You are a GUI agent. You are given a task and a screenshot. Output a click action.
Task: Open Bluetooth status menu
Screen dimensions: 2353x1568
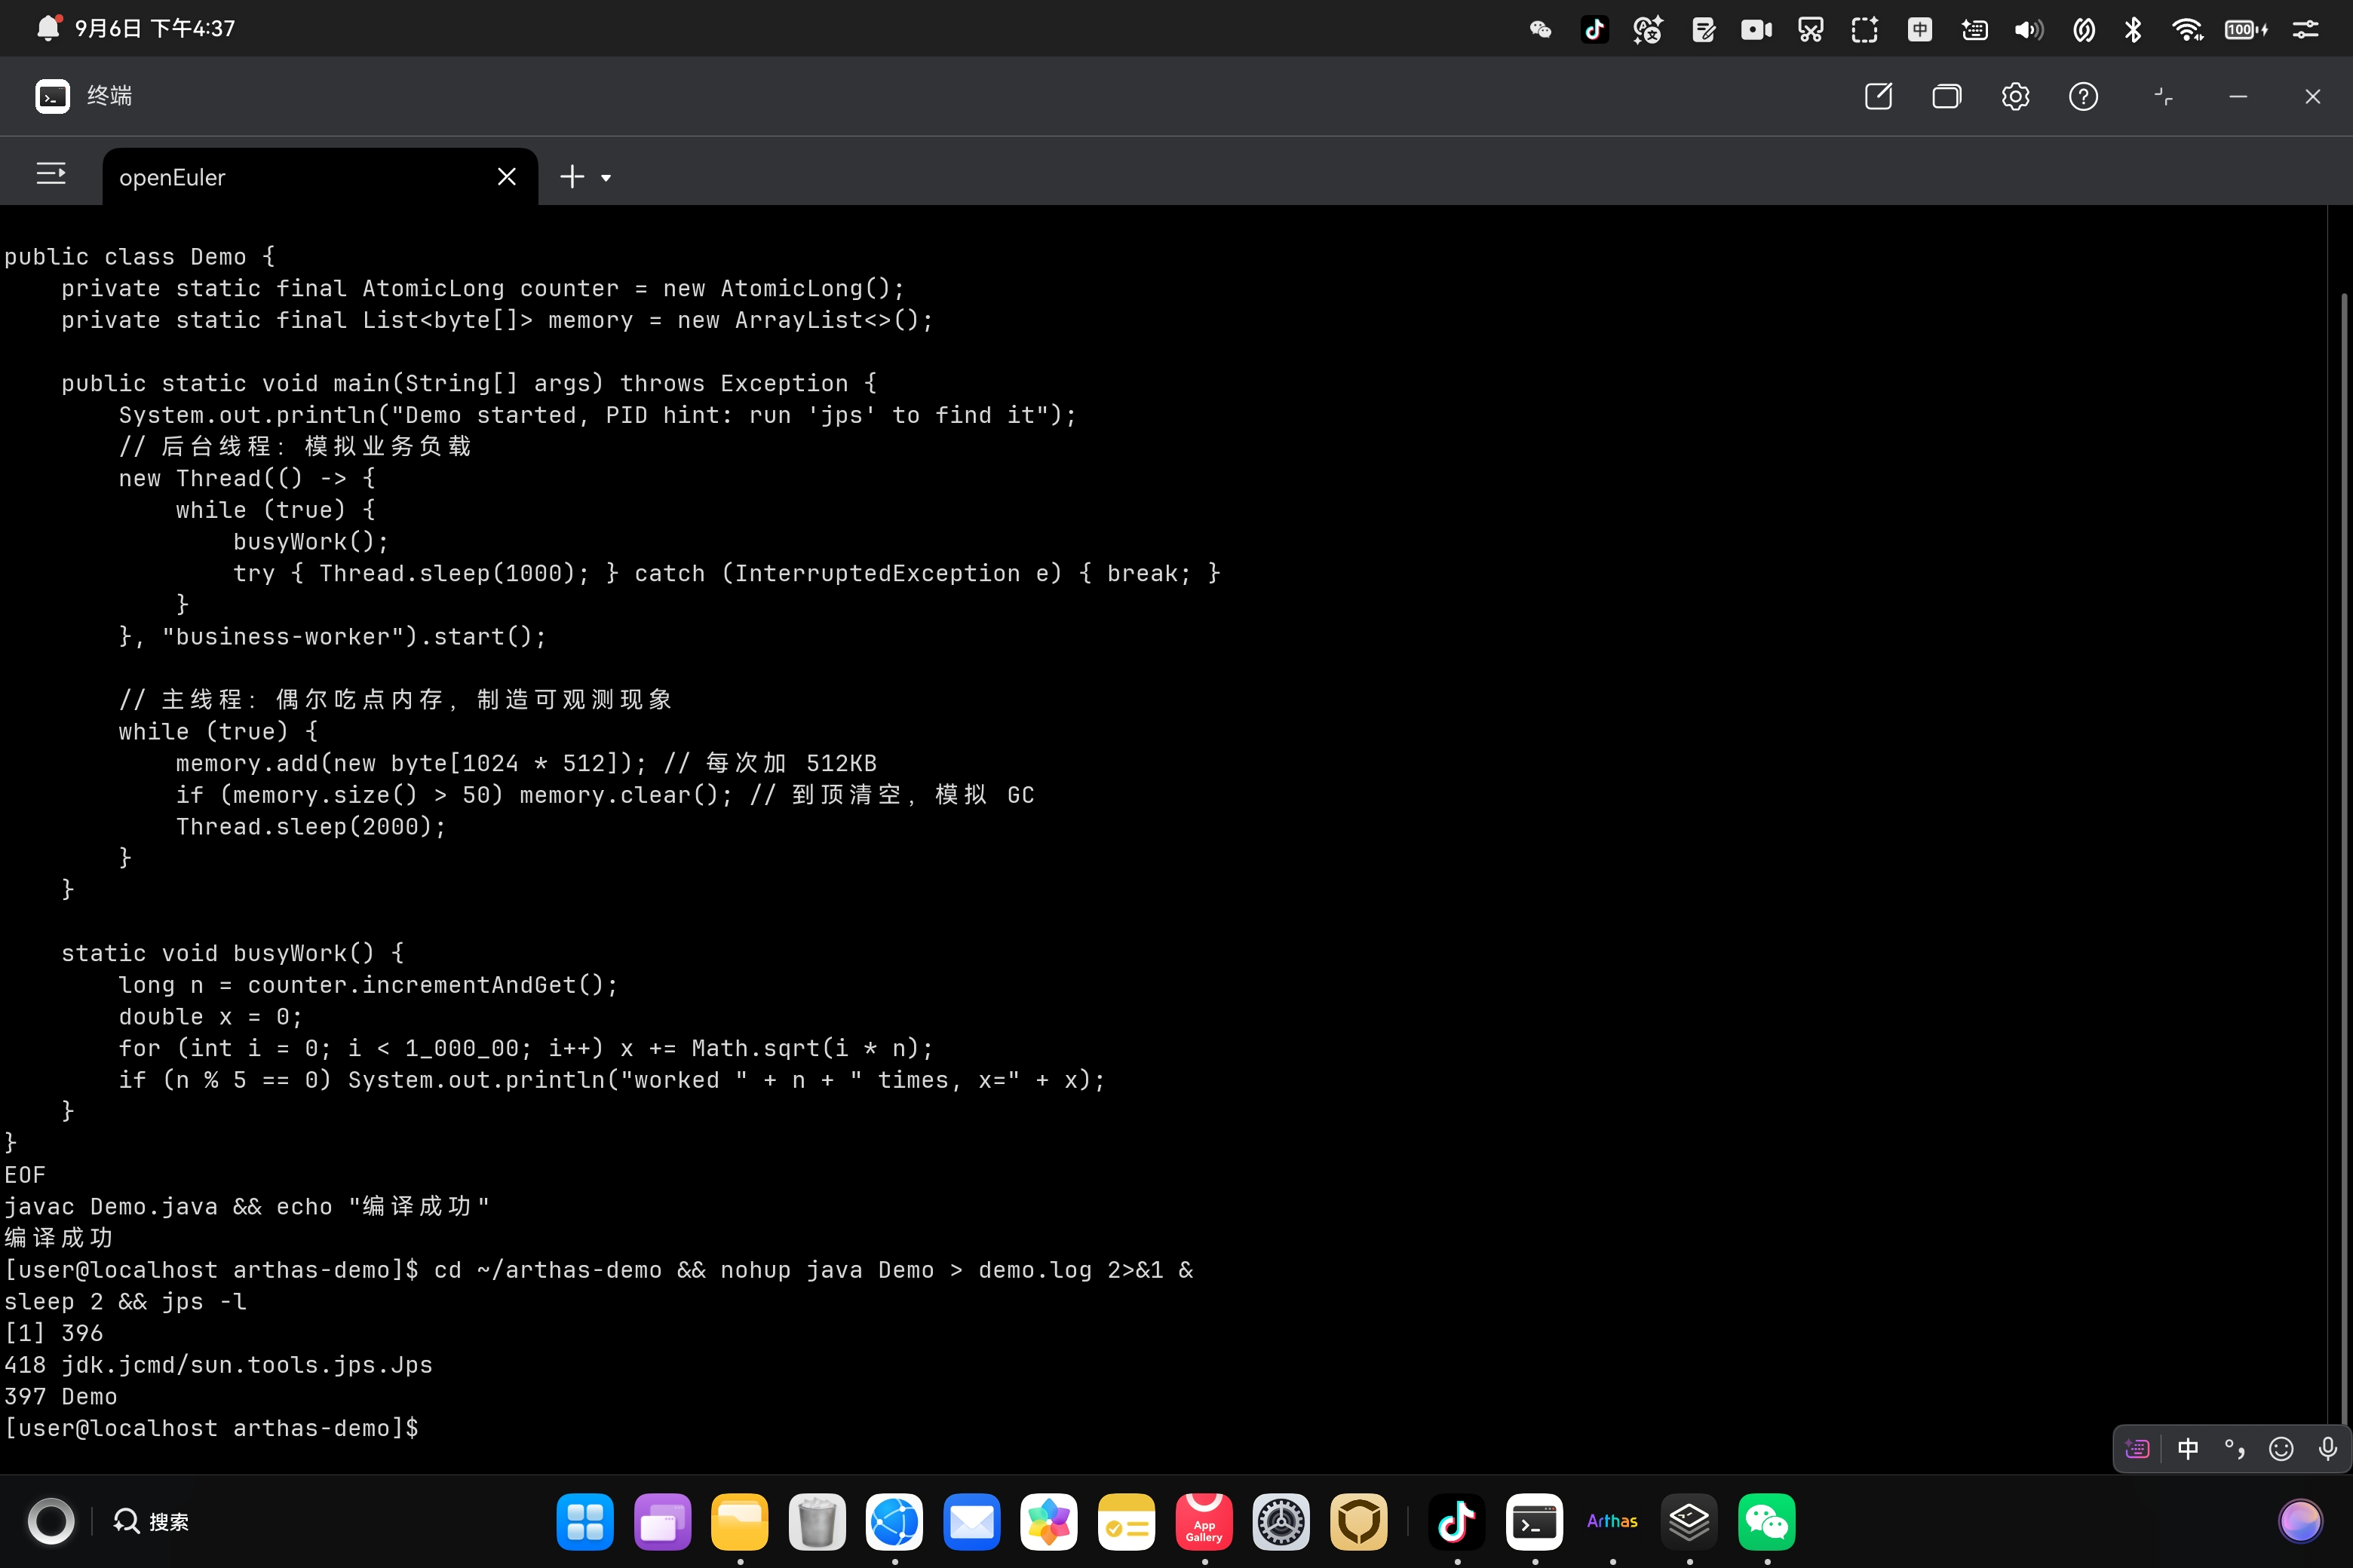(x=2132, y=29)
